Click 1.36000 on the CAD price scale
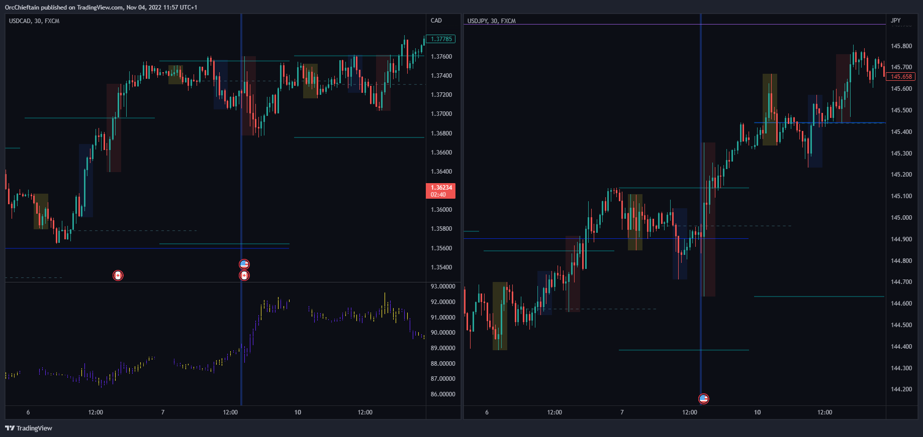This screenshot has height=437, width=923. tap(441, 210)
